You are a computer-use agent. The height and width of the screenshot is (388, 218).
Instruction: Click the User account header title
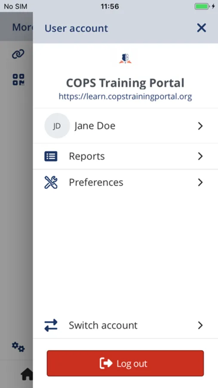click(76, 28)
